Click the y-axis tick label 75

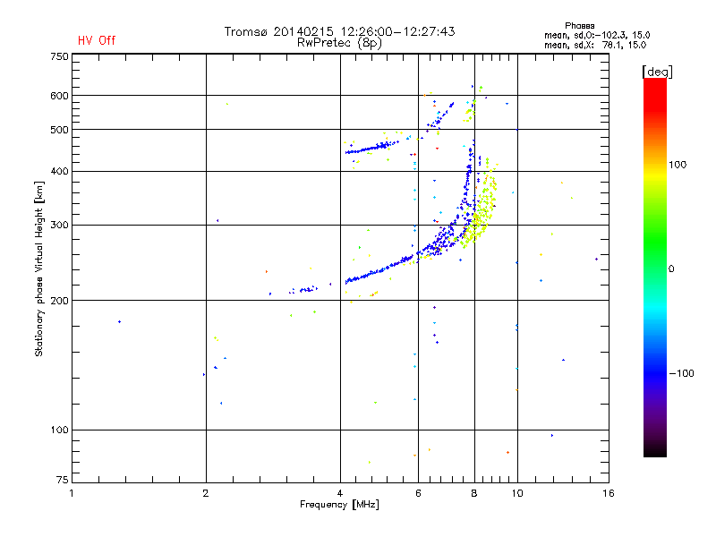pyautogui.click(x=63, y=480)
